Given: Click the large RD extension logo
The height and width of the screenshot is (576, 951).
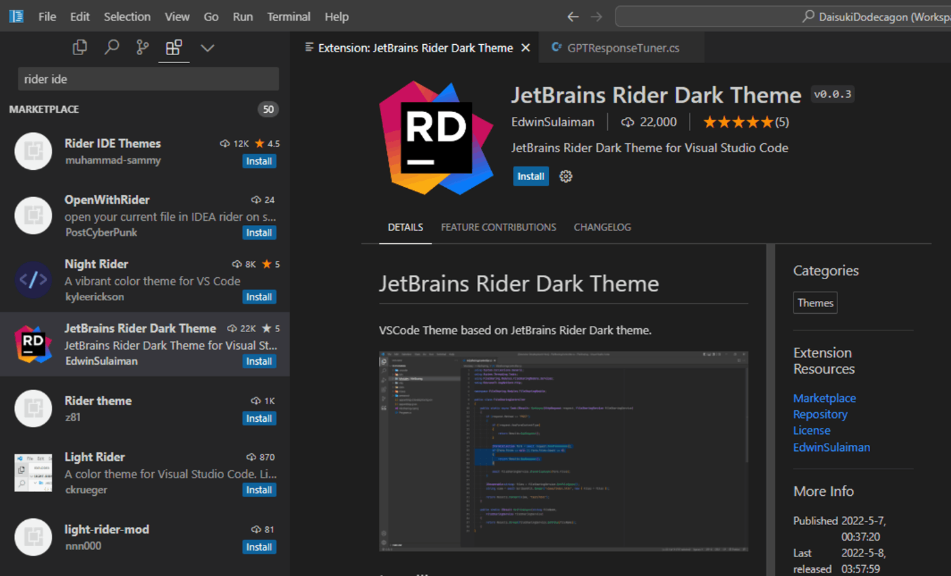Looking at the screenshot, I should pos(436,138).
